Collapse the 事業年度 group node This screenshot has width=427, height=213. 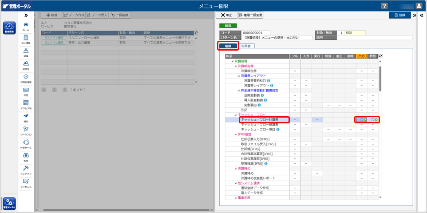[236, 198]
